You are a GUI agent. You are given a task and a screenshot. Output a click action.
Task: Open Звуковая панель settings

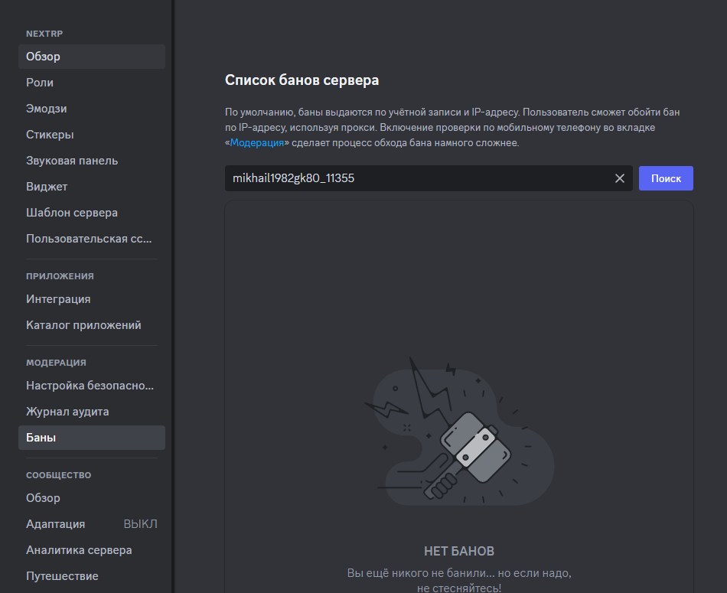[x=92, y=161]
